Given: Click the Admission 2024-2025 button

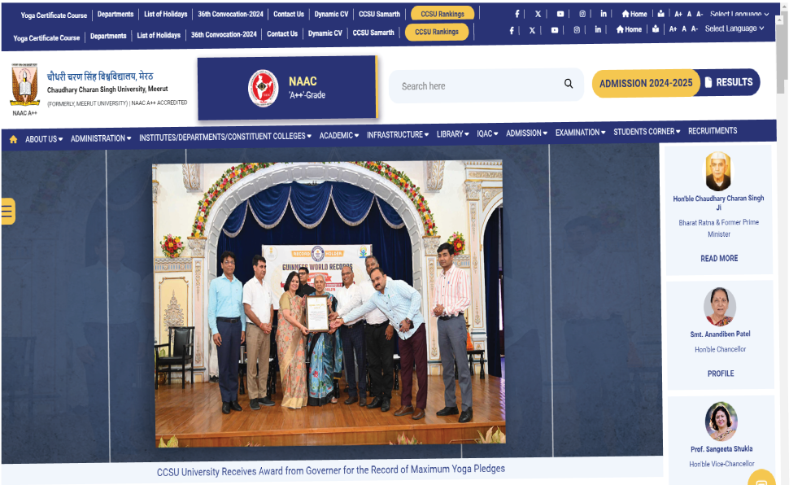Looking at the screenshot, I should (646, 83).
